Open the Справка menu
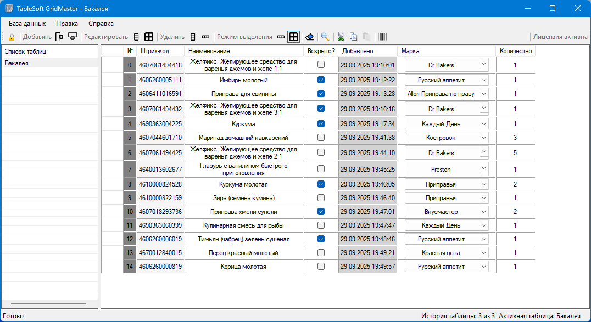The width and height of the screenshot is (591, 322). 101,24
